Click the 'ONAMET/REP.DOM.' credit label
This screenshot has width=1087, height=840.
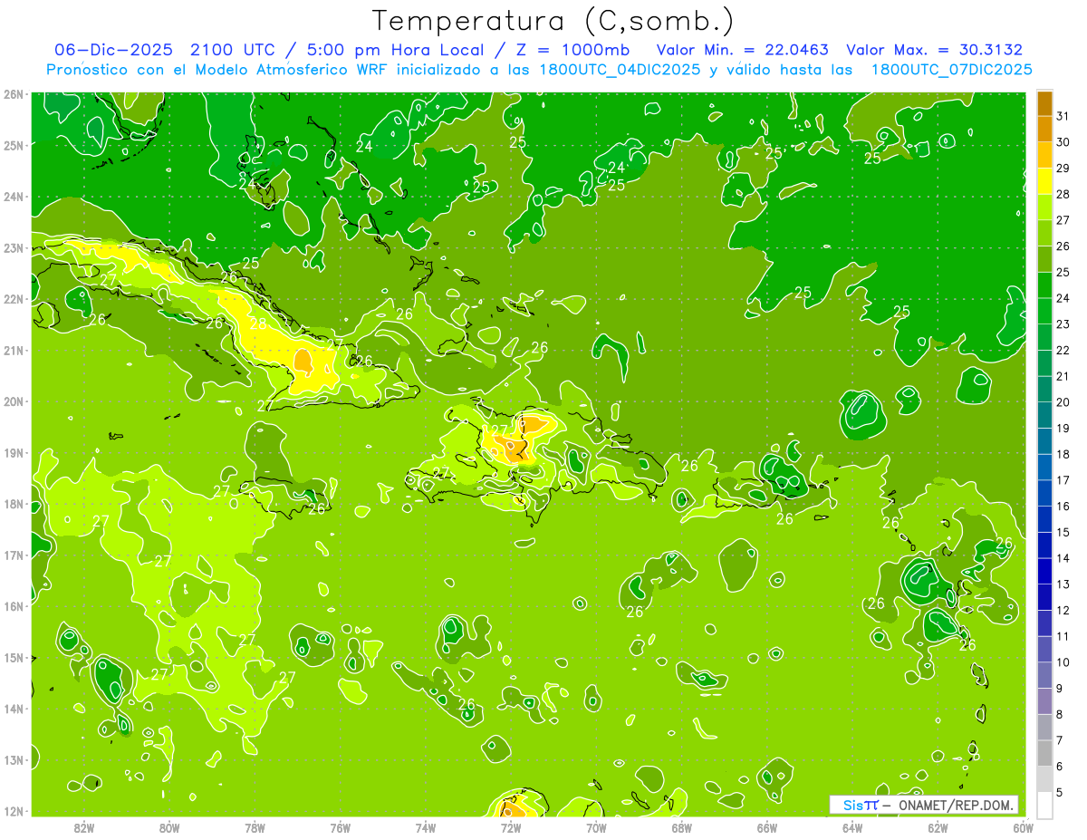tap(957, 805)
